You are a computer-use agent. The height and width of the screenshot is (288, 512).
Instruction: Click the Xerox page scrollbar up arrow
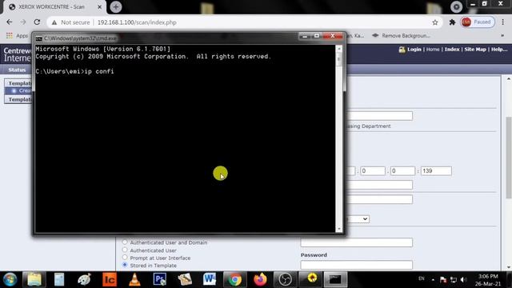(x=509, y=79)
